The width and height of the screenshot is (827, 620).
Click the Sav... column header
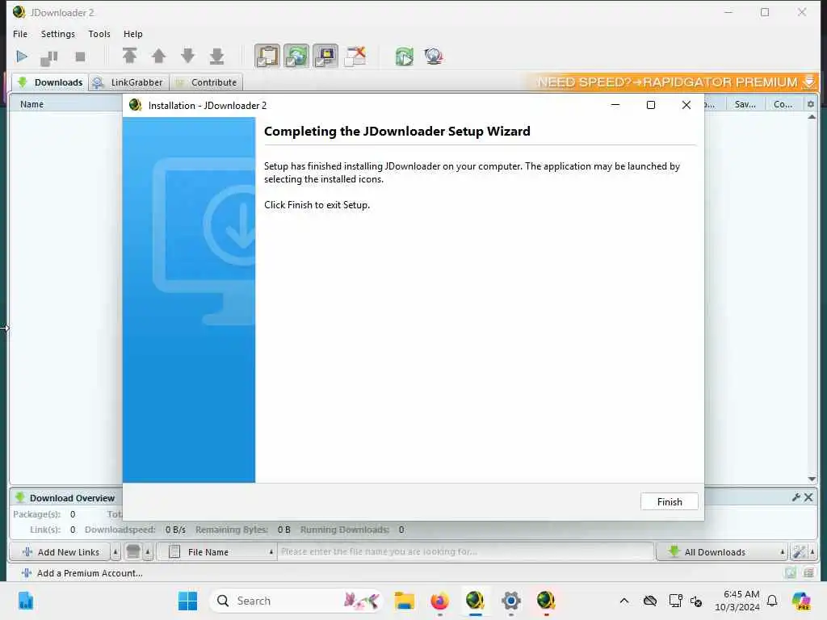coord(745,104)
